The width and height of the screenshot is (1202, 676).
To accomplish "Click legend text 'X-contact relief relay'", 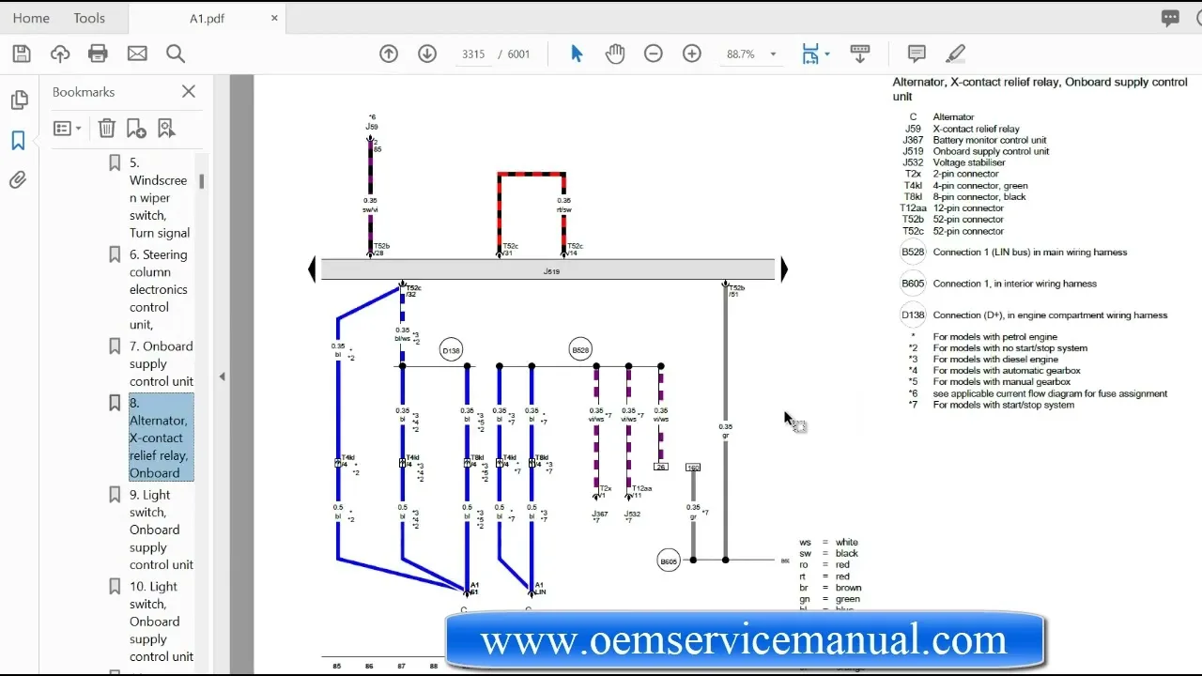I will 976,129.
